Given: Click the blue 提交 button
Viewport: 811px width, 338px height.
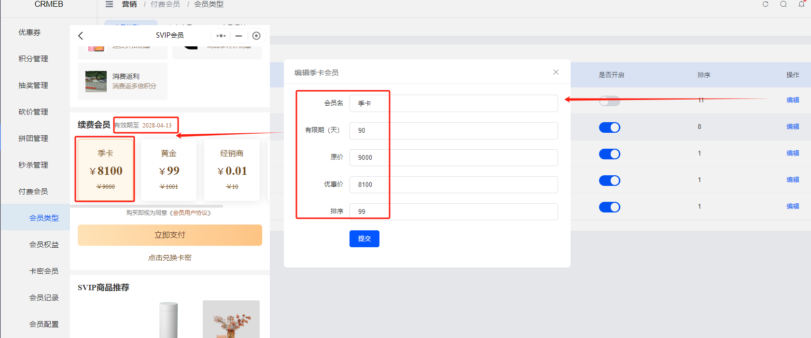Looking at the screenshot, I should coord(364,239).
